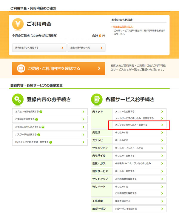Click green arrow in オプションを申し込み・変更する row
179x215 pixels.
coord(162,125)
